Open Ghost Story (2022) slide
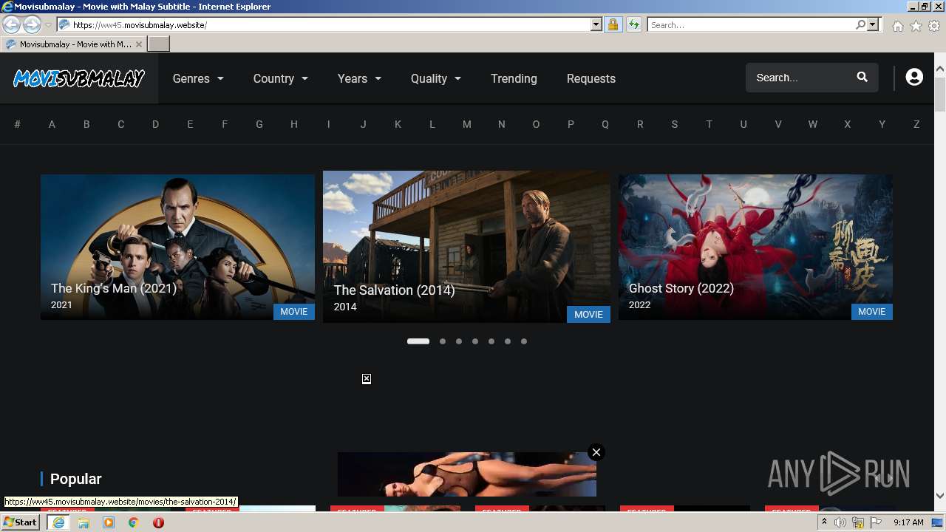 [x=755, y=247]
